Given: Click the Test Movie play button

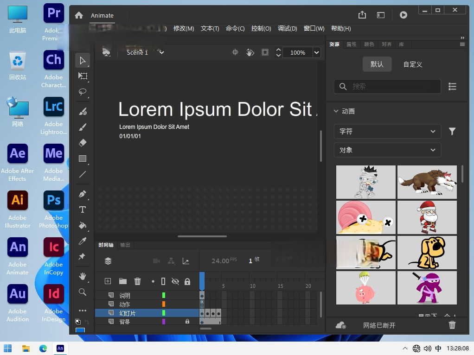Looking at the screenshot, I should [x=404, y=15].
